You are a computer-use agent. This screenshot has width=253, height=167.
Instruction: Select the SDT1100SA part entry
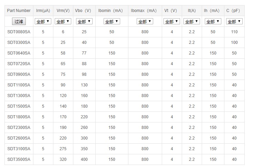pos(19,85)
